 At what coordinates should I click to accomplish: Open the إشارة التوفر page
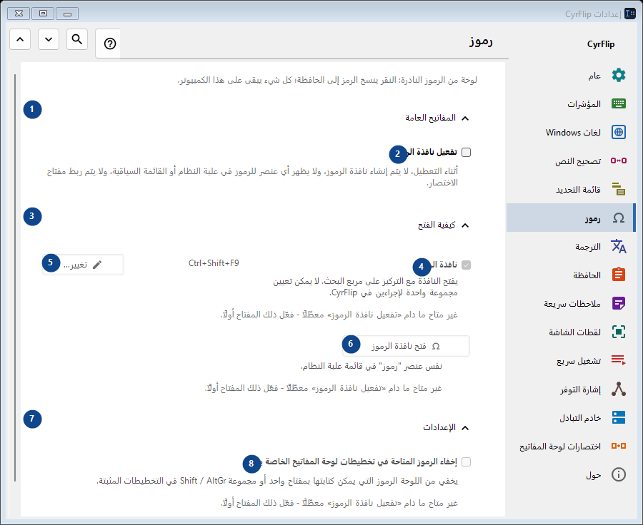point(570,389)
